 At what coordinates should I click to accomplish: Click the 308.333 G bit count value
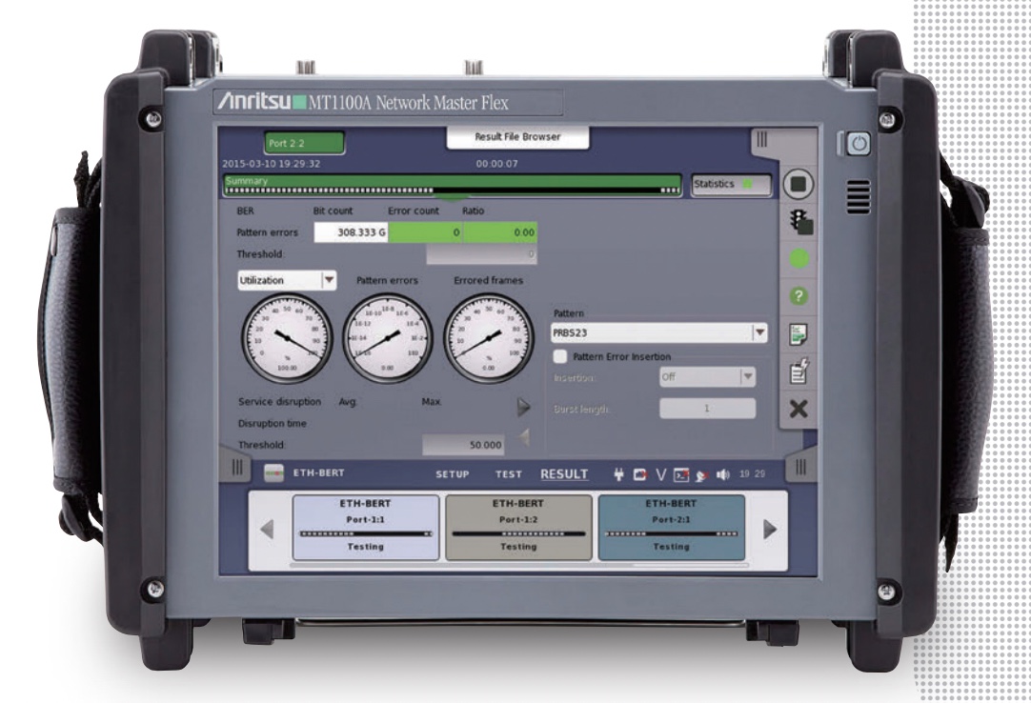point(351,232)
